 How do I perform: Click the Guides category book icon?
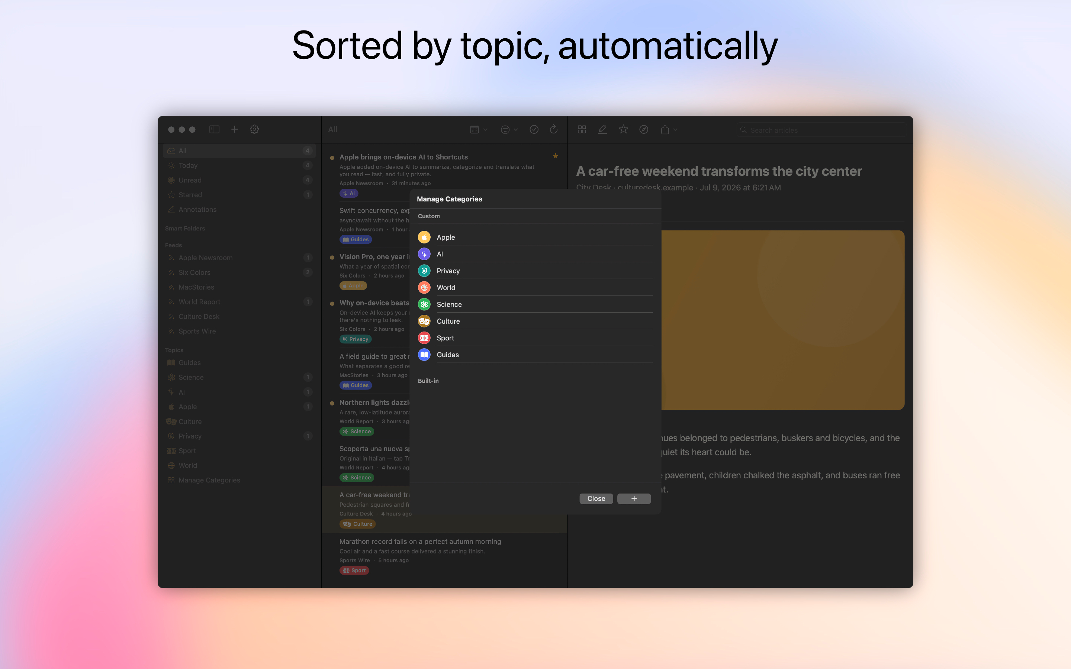click(424, 355)
